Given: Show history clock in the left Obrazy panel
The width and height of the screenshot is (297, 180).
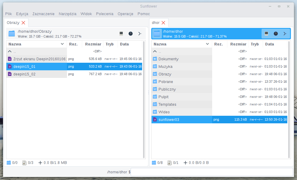Looking at the screenshot, I should coord(131,34).
